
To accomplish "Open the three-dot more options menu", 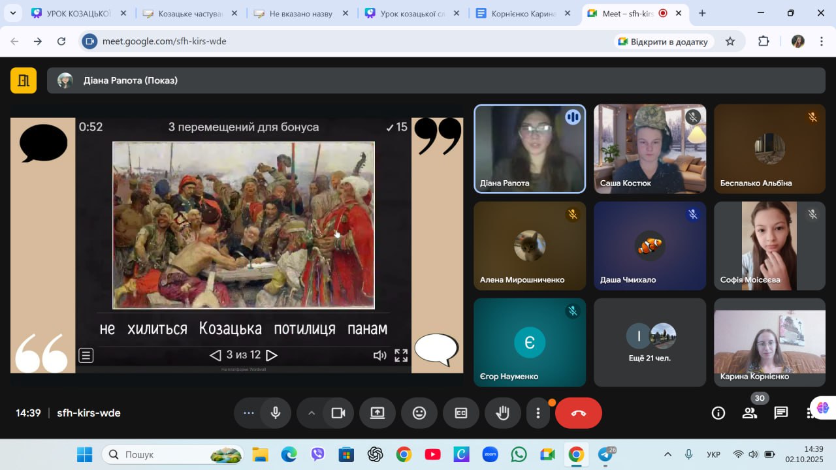I will click(538, 413).
